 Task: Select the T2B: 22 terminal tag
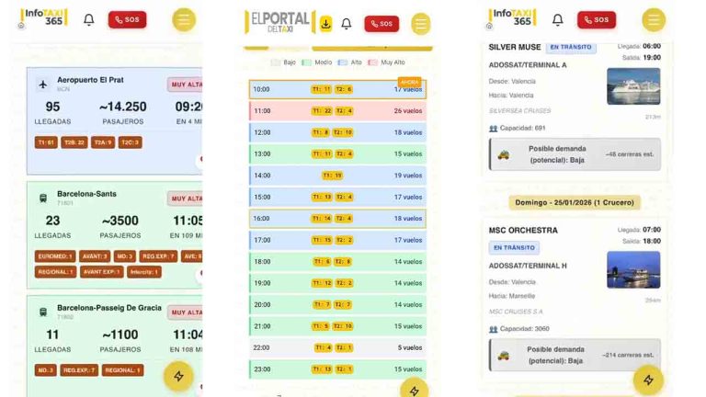(74, 142)
